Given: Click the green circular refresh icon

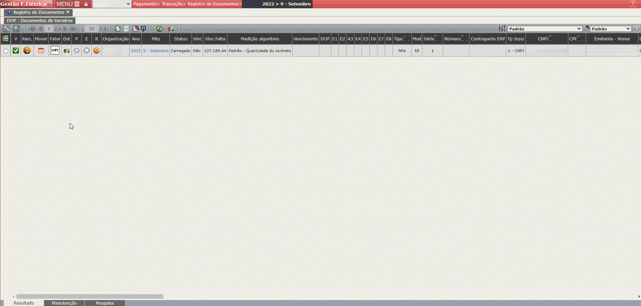Looking at the screenshot, I should [159, 29].
